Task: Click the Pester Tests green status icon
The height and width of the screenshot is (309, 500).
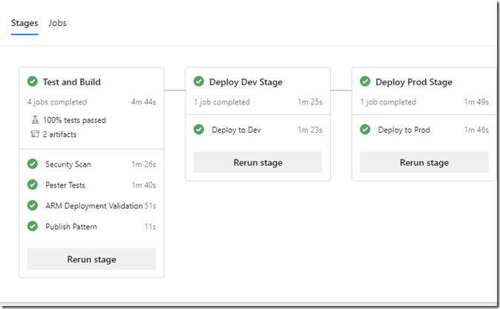Action: [33, 185]
